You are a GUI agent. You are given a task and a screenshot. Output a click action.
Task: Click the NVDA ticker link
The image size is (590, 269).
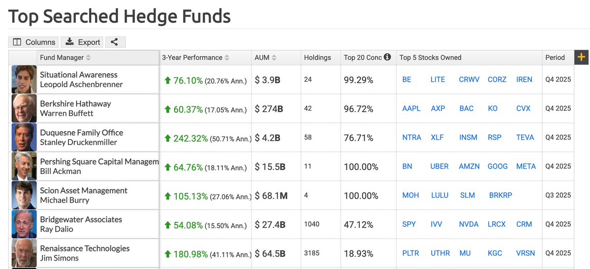coord(469,225)
